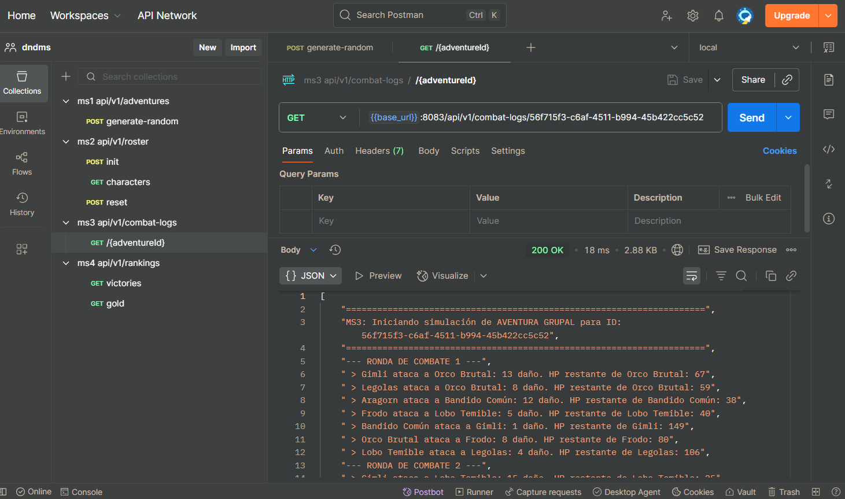
Task: Open the Environments sidebar panel
Action: [x=22, y=122]
